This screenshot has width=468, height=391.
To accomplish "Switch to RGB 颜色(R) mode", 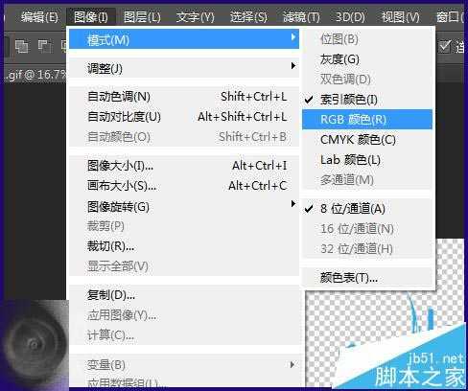I will [367, 119].
